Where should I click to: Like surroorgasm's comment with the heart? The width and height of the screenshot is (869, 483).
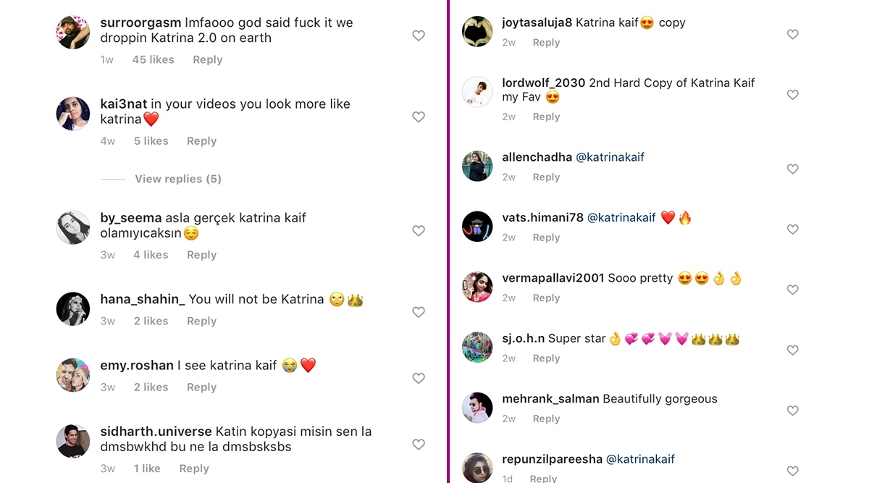(x=419, y=35)
